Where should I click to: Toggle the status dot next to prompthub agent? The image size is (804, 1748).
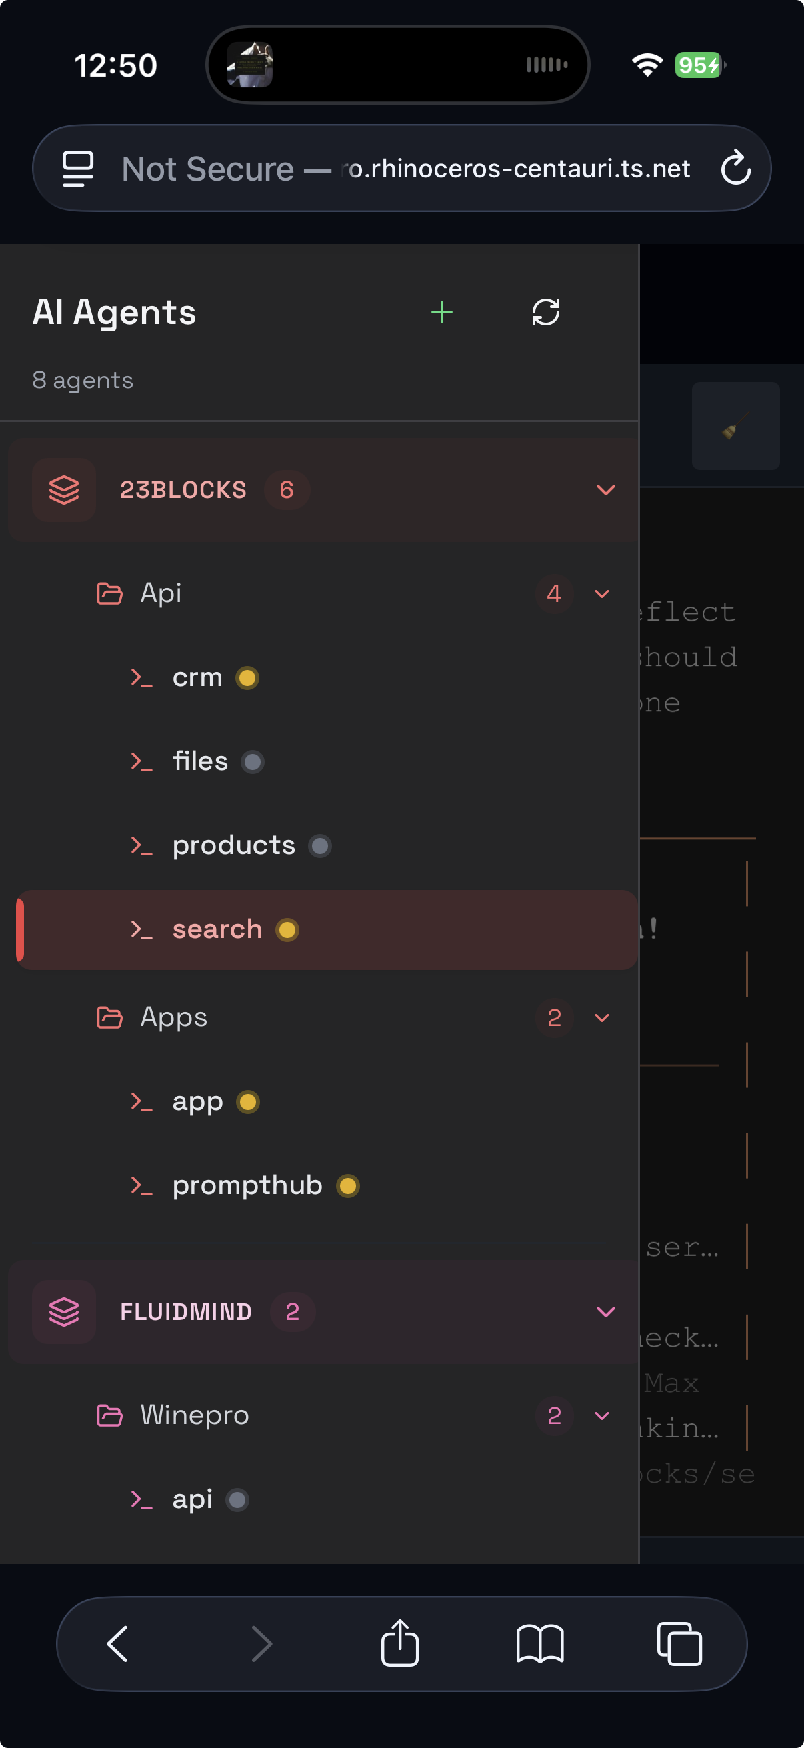(347, 1185)
